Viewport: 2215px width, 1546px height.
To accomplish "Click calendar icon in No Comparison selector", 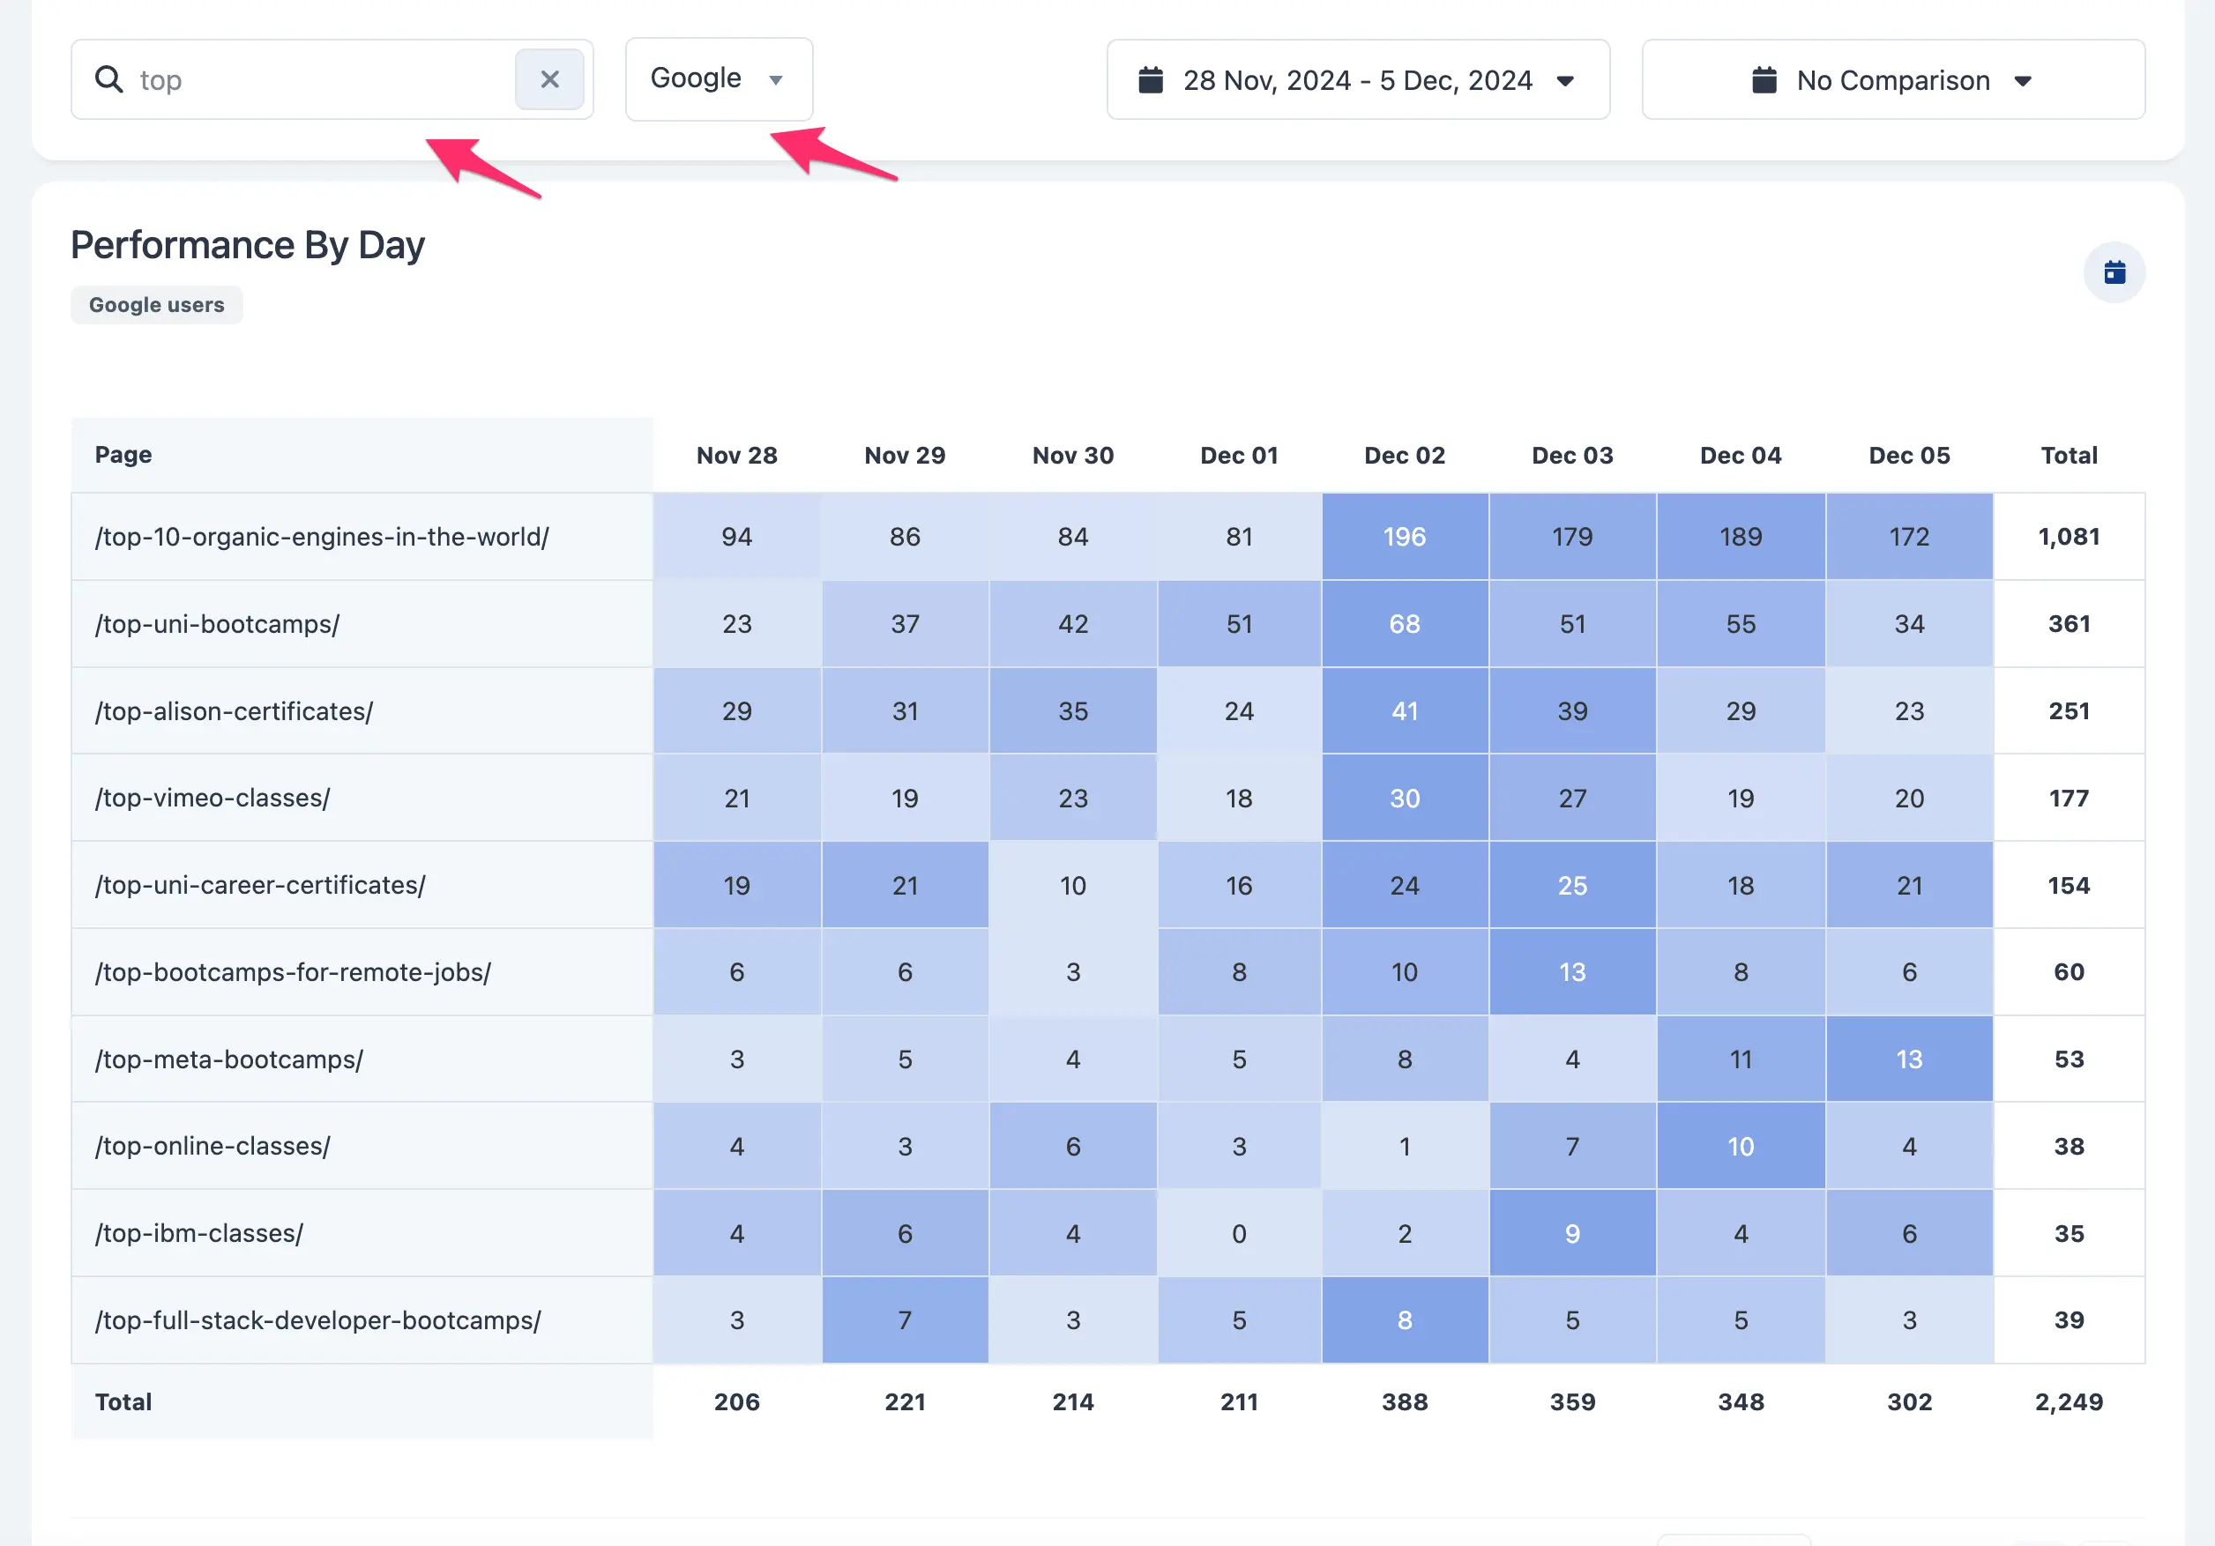I will pyautogui.click(x=1764, y=80).
